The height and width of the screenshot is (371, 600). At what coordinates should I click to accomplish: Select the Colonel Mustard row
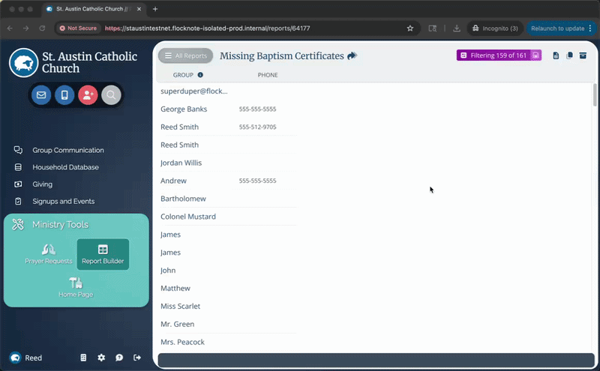tap(229, 217)
